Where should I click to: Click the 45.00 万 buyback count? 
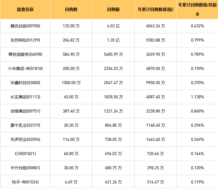tap(71, 97)
